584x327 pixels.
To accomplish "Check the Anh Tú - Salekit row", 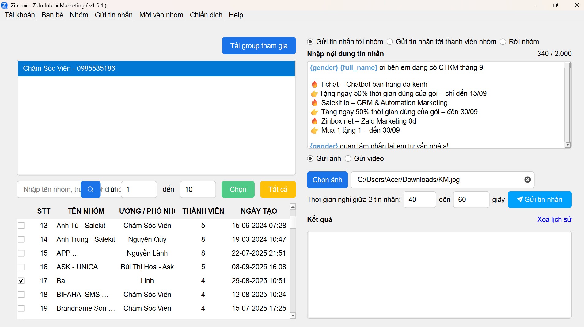I will coord(21,226).
